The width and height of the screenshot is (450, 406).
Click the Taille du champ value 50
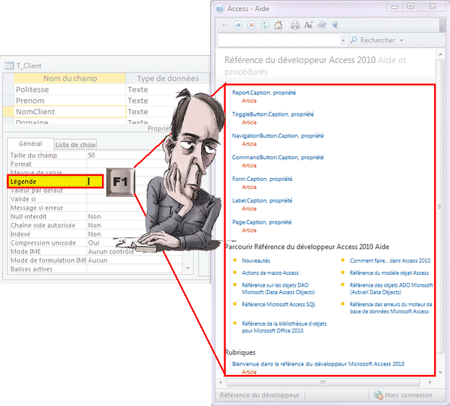coord(92,156)
